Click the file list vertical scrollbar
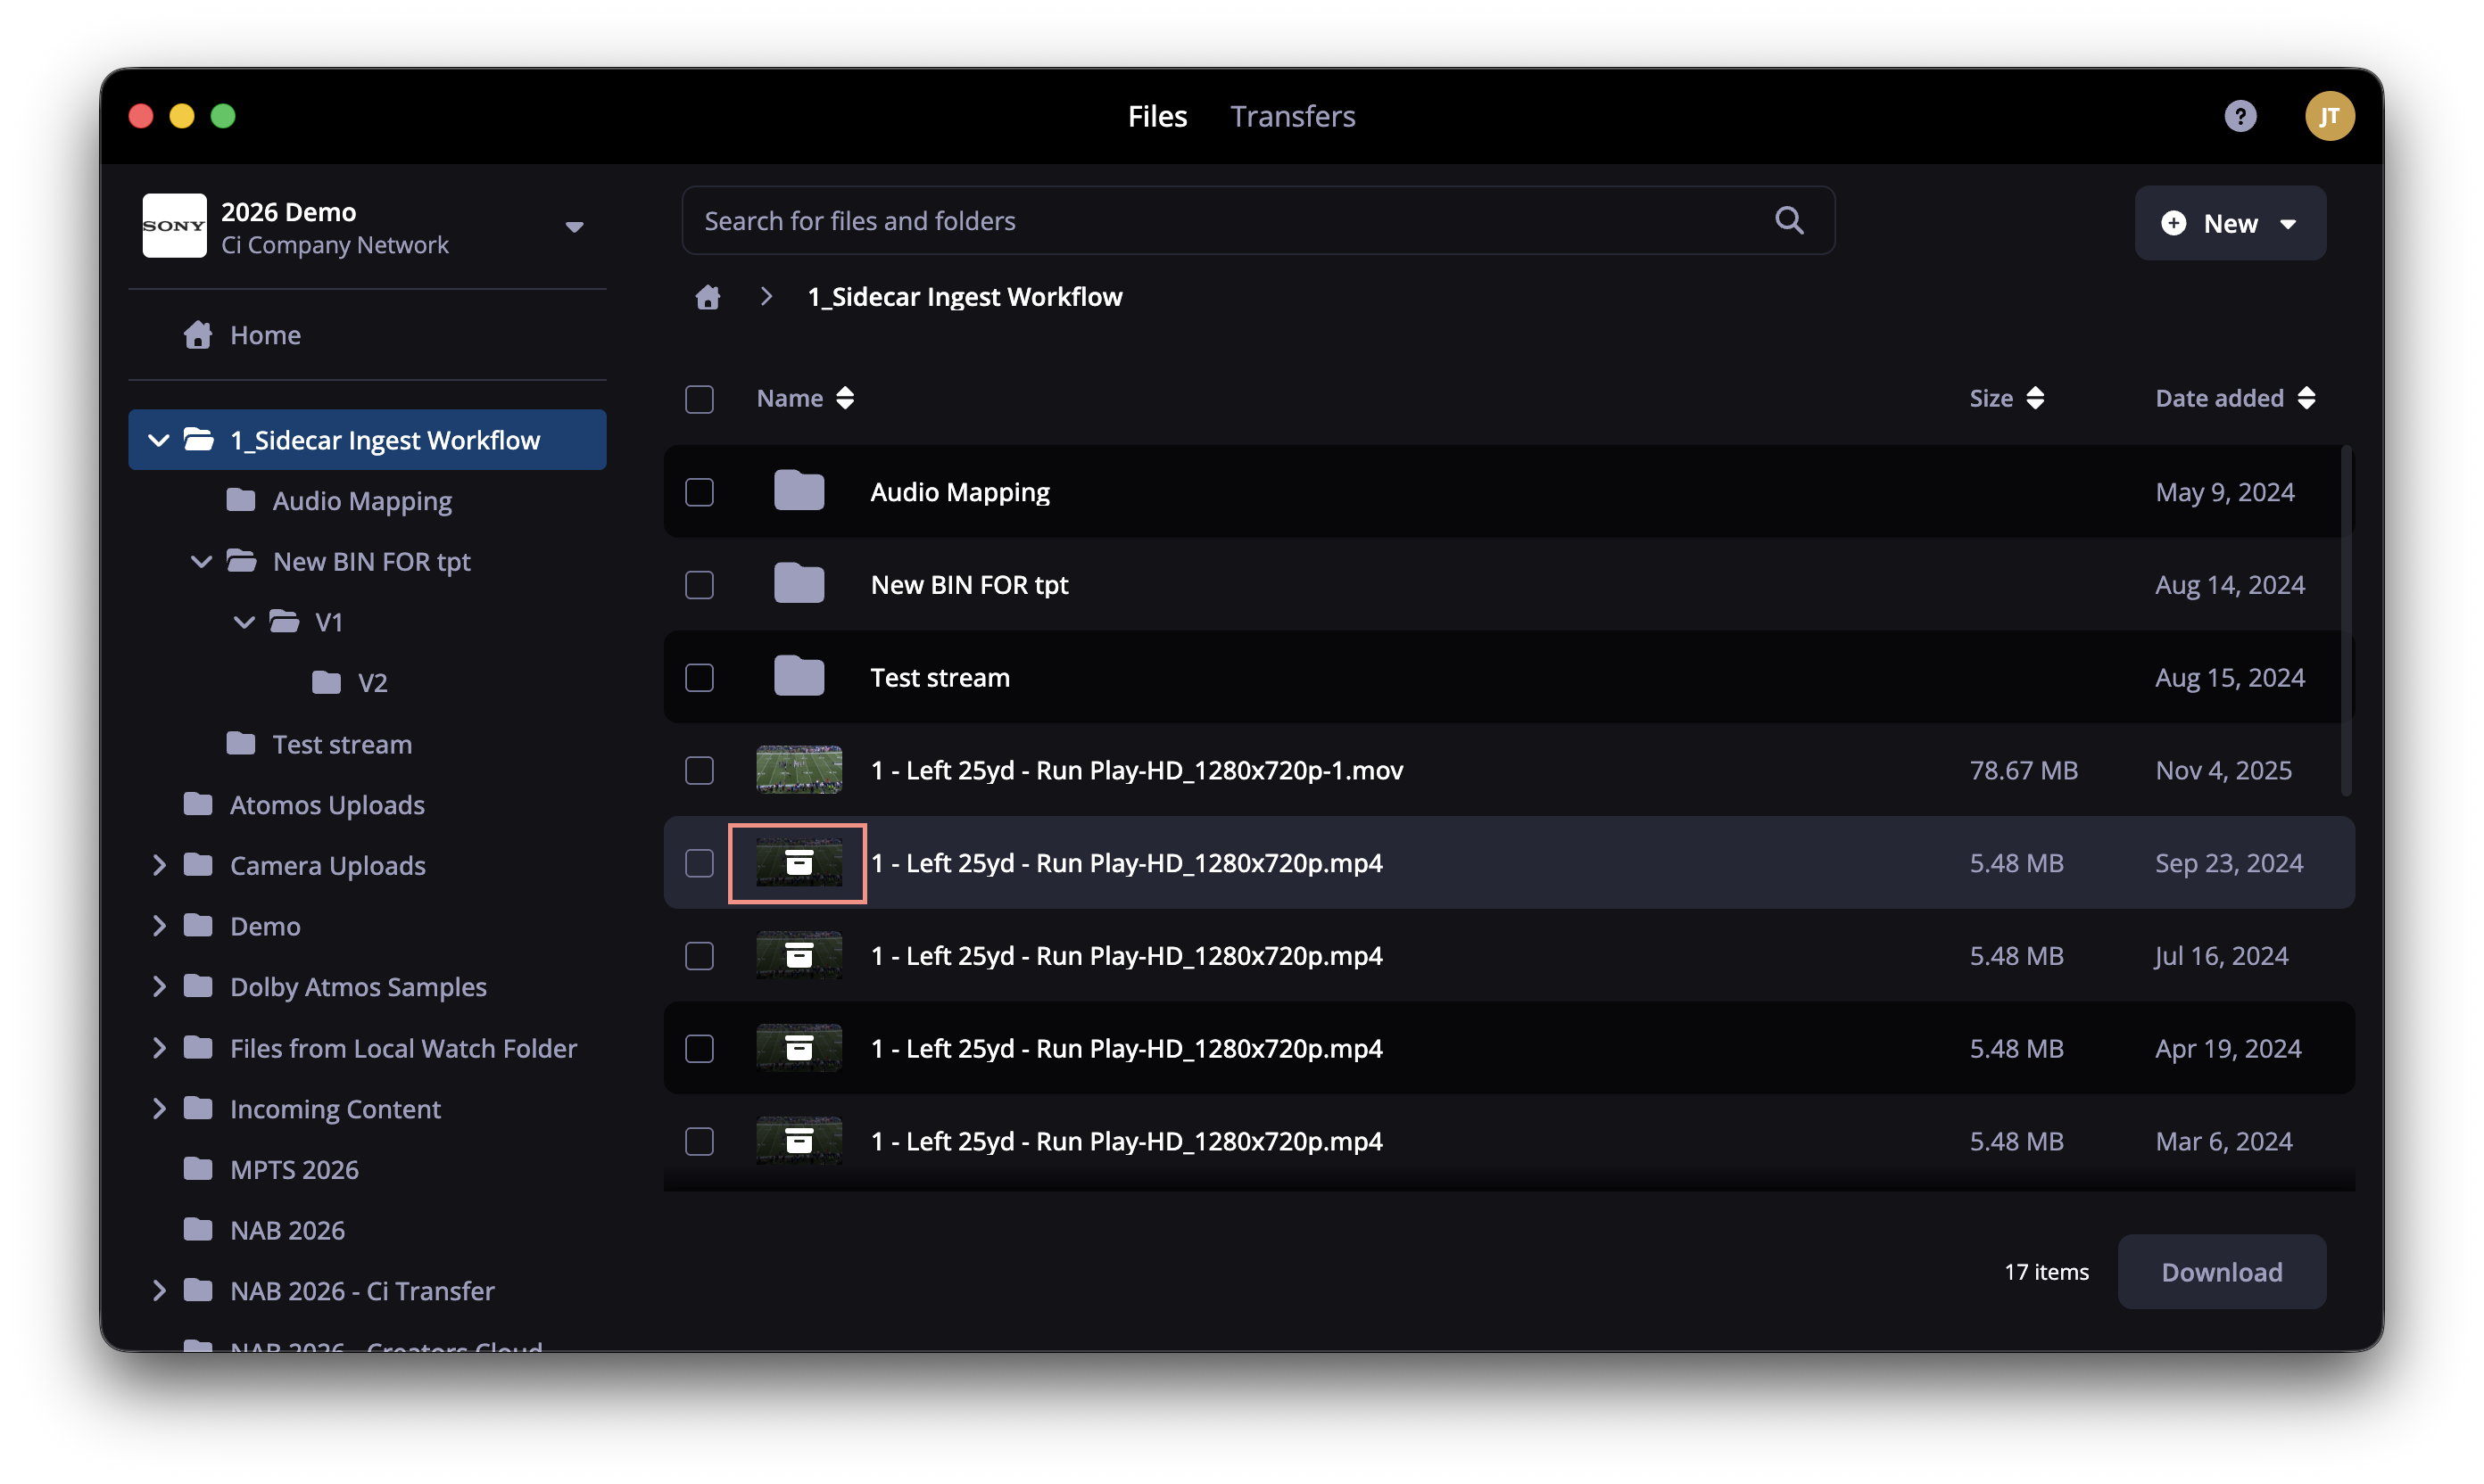 click(x=2346, y=620)
